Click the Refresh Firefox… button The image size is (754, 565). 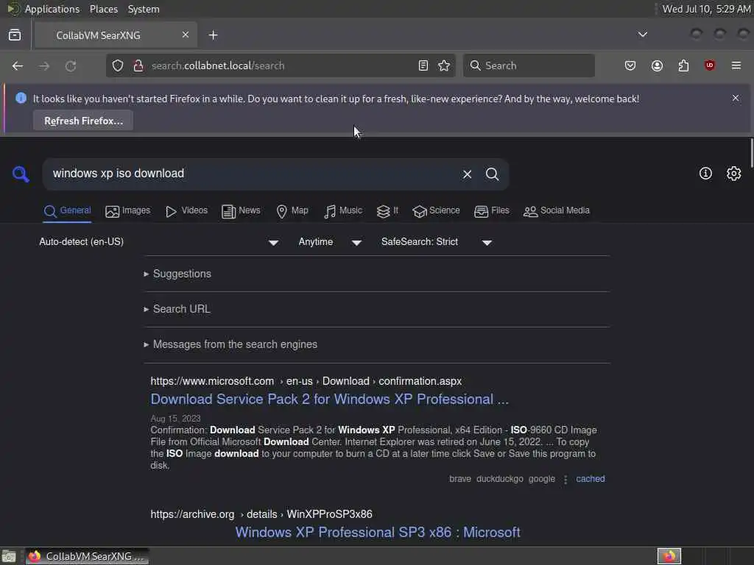tap(83, 121)
